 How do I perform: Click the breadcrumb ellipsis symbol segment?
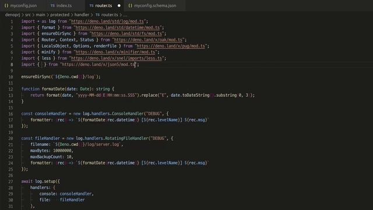125,15
